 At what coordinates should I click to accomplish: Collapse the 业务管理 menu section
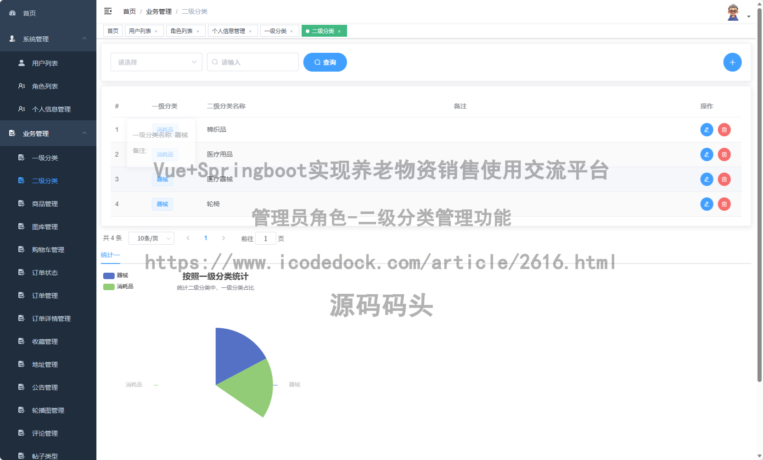[x=48, y=133]
